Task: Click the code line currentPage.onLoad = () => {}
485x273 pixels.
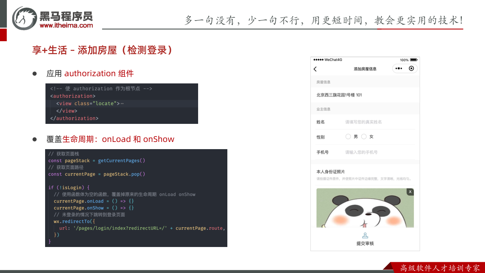Action: pos(94,201)
